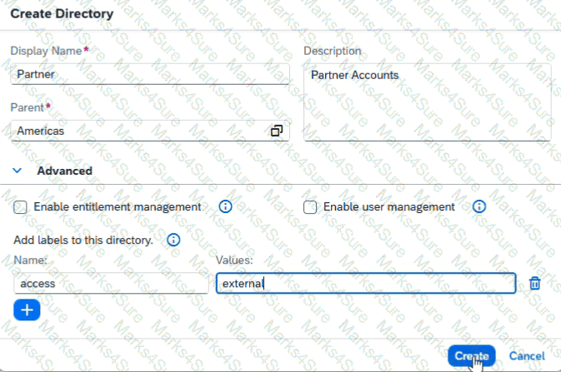Click into the Description text area
The height and width of the screenshot is (372, 561).
427,102
